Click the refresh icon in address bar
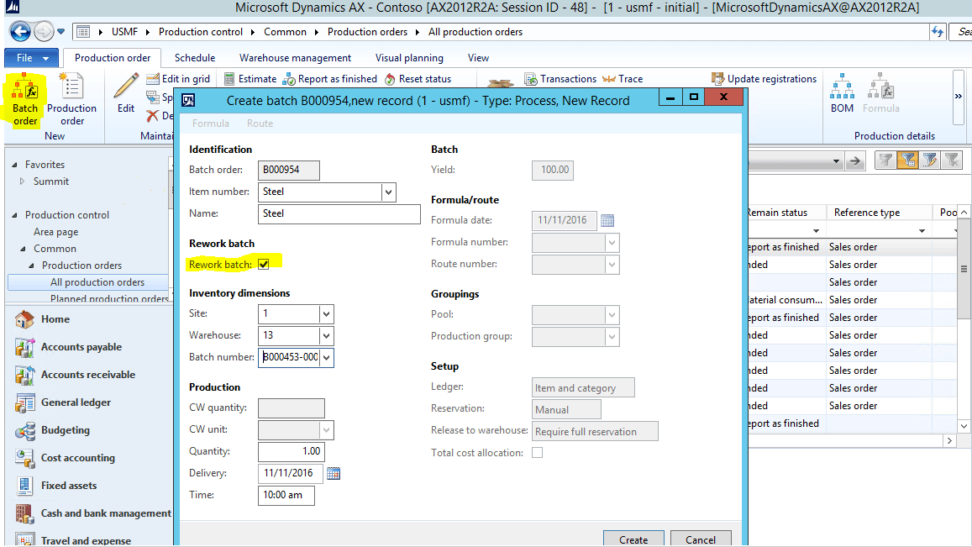Image resolution: width=972 pixels, height=547 pixels. tap(938, 32)
